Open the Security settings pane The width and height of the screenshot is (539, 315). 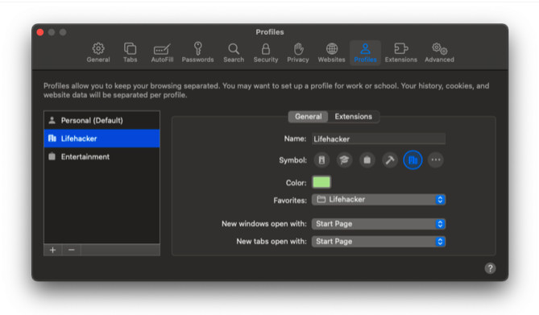266,52
